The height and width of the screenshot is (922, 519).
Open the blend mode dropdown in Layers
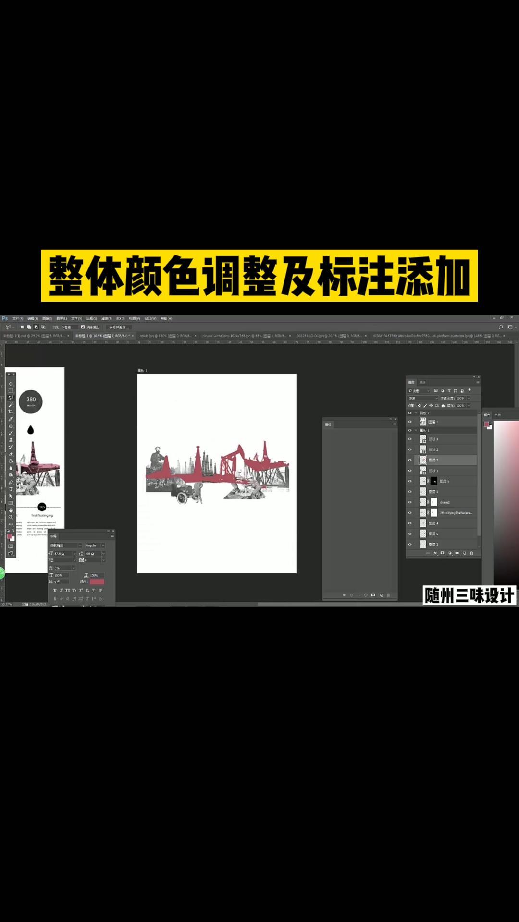point(423,398)
